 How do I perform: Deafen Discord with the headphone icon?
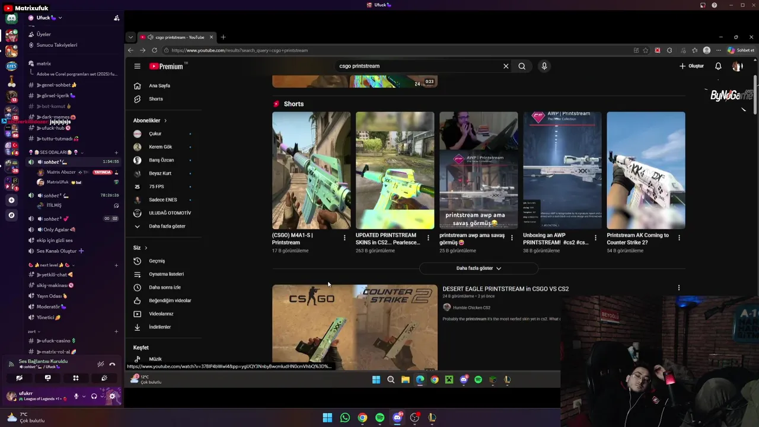point(94,397)
